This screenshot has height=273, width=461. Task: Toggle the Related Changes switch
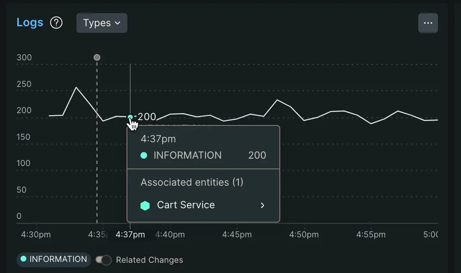pyautogui.click(x=103, y=260)
